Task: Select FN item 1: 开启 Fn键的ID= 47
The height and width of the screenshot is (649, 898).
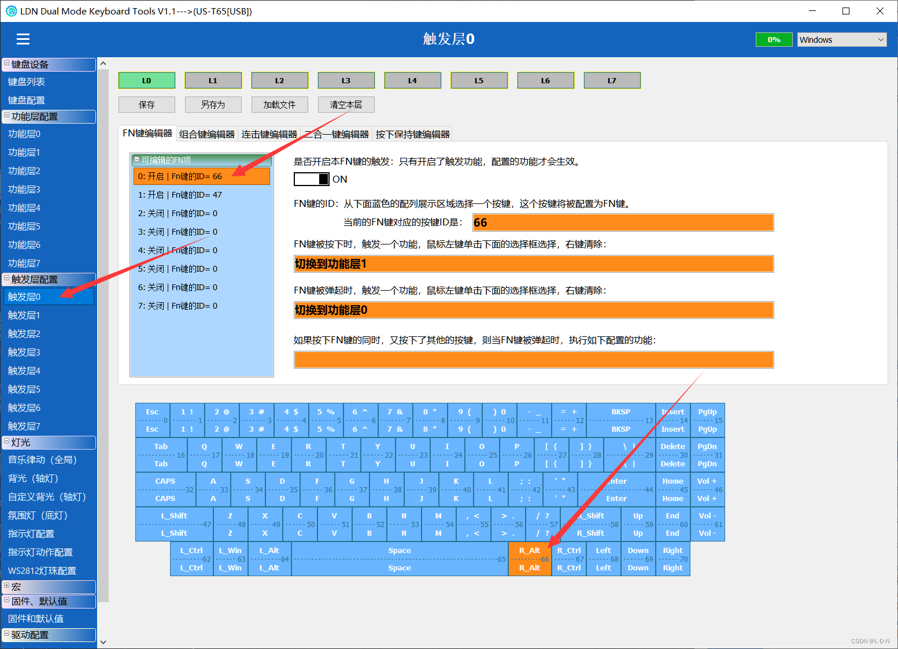Action: coord(202,195)
